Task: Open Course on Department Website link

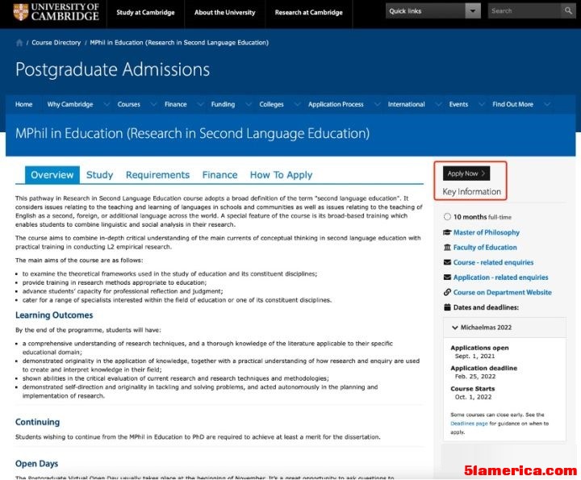Action: [503, 292]
